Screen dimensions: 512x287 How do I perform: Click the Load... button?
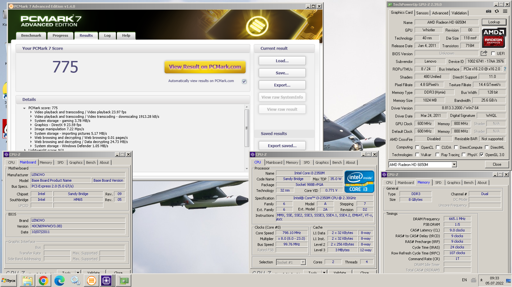[x=282, y=61]
